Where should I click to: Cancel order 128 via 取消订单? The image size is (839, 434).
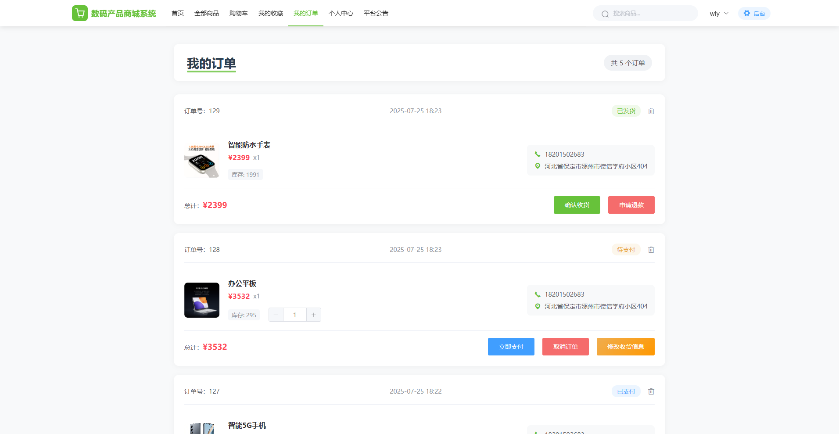point(565,347)
